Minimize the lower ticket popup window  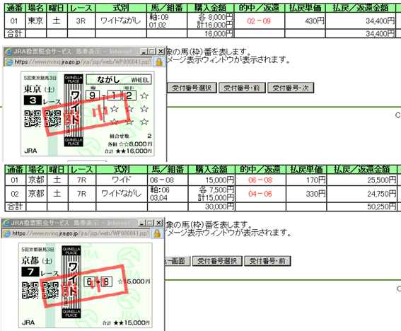(142, 223)
